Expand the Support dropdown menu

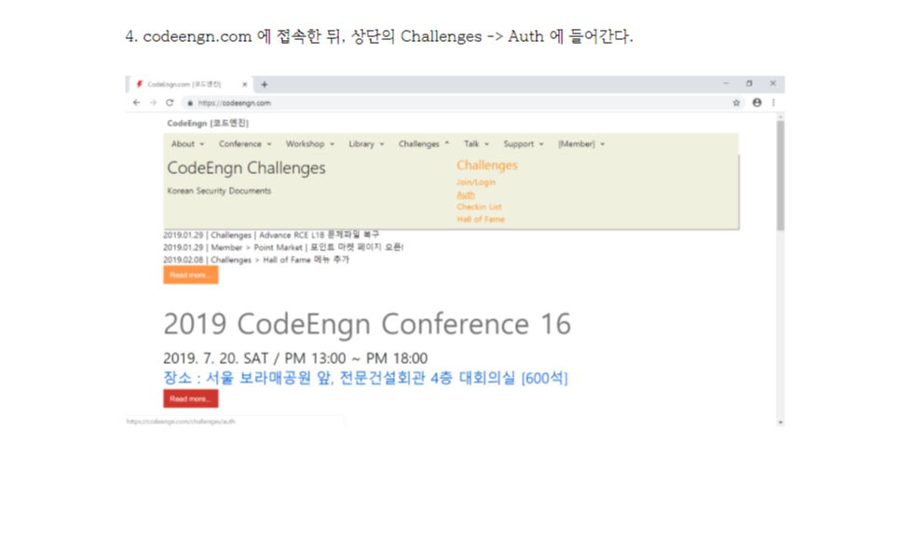(x=524, y=144)
